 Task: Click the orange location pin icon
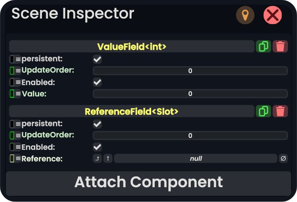click(245, 16)
